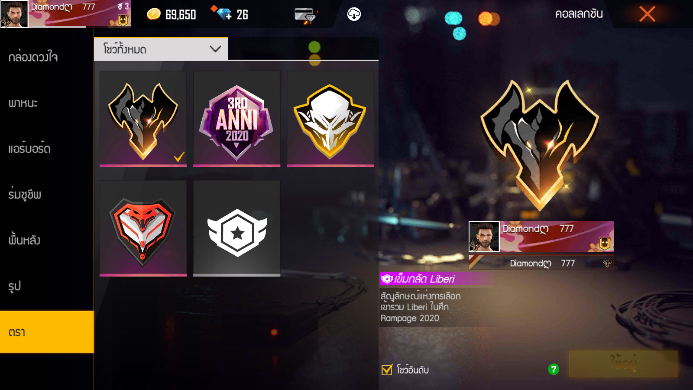Viewport: 693px width, 390px height.
Task: Close the collection screen with orange X
Action: coord(647,14)
